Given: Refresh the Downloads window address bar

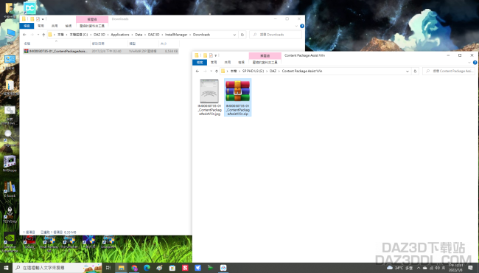Looking at the screenshot, I should [242, 35].
